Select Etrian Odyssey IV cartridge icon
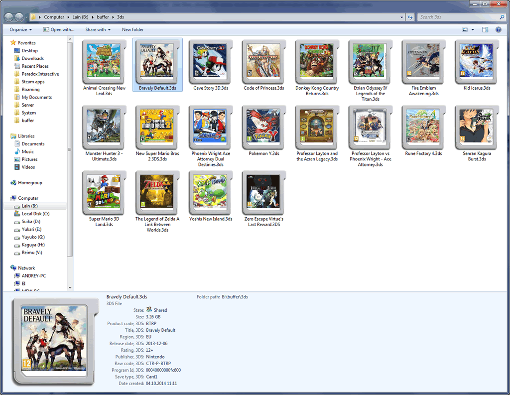Viewport: 510px width, 395px height. (x=371, y=62)
